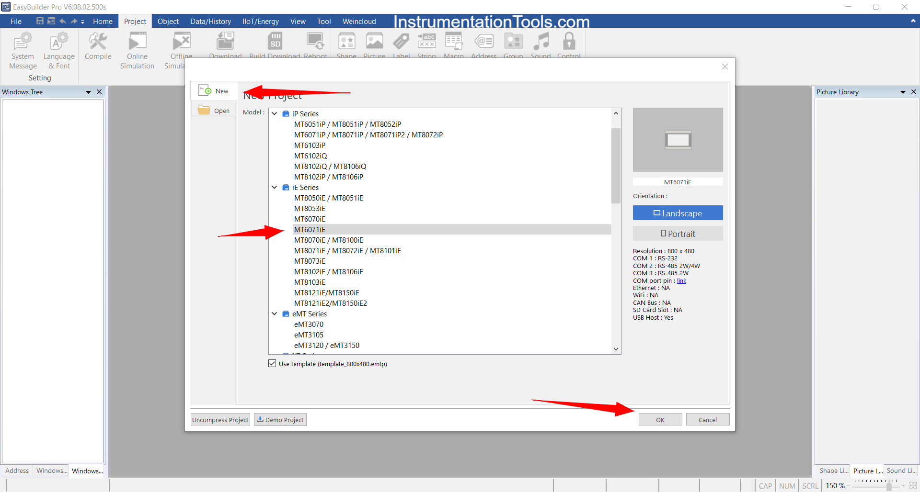Switch to Shape Library tab at bottom right
Viewport: 920px width, 492px height.
833,470
